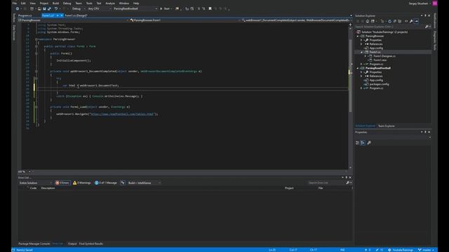The width and height of the screenshot is (449, 252).
Task: Select packages.config in Solution Explorer
Action: (379, 84)
